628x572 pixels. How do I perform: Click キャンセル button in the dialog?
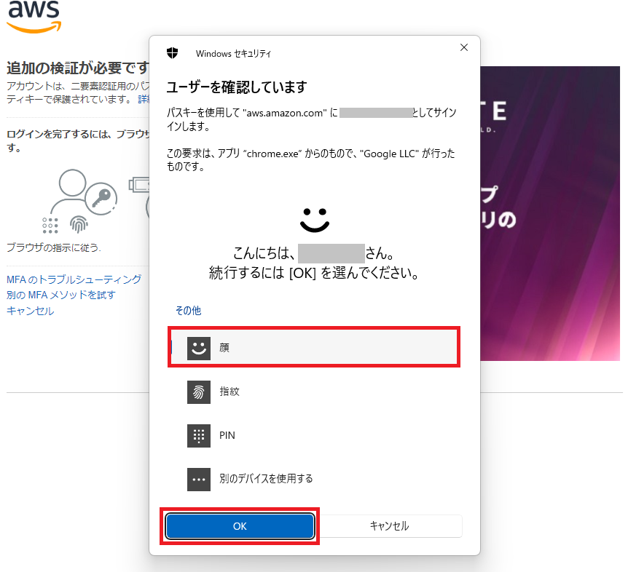pos(389,526)
